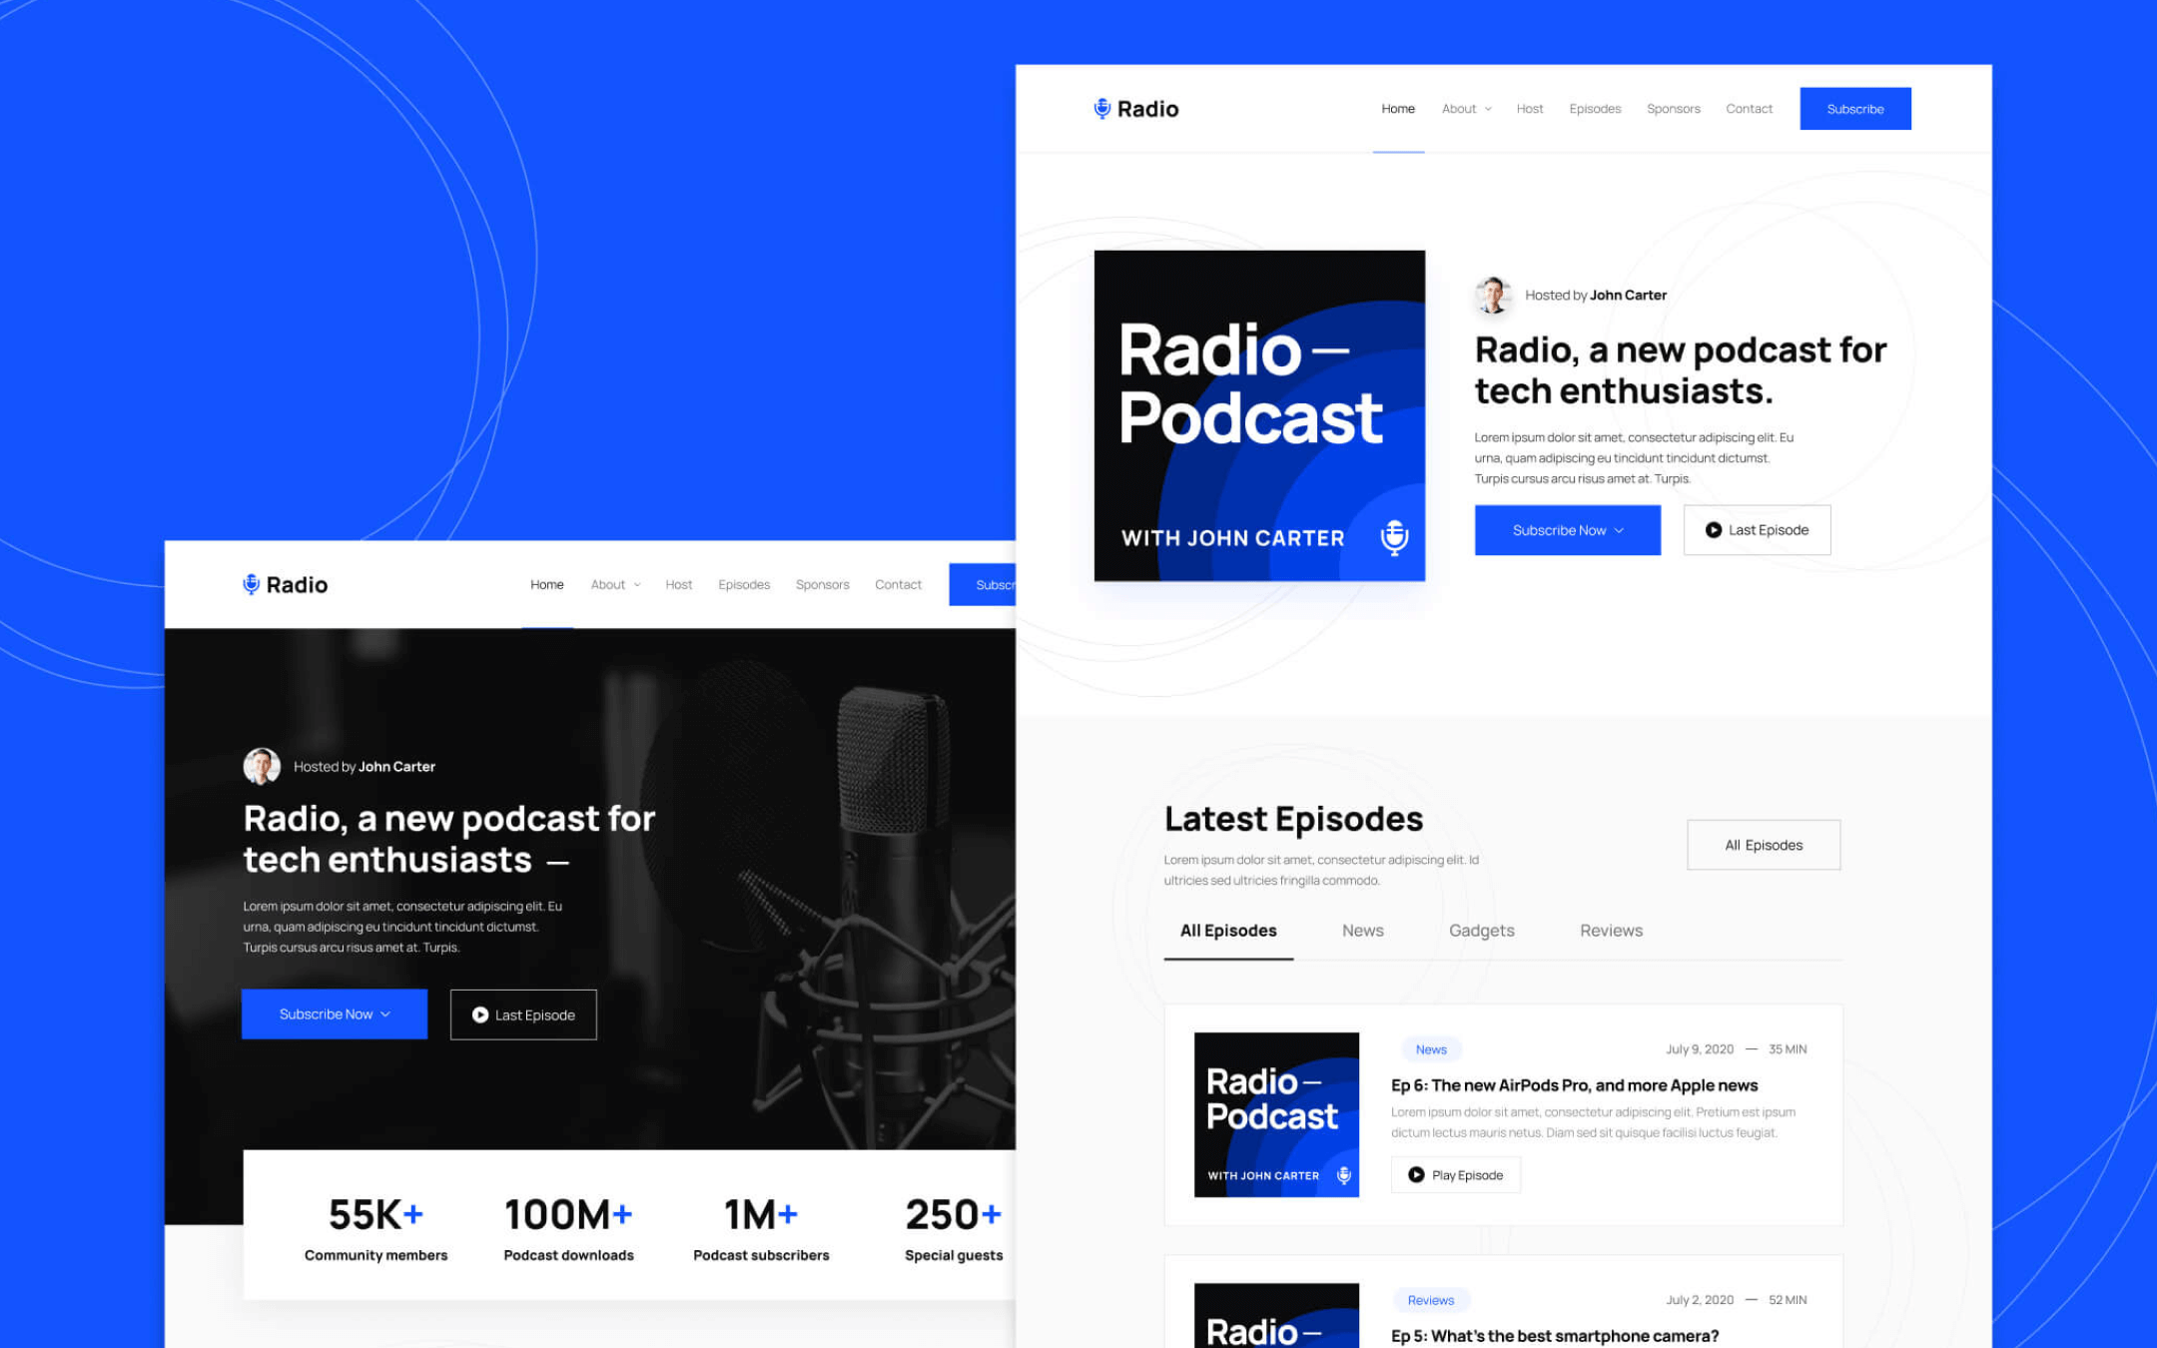Open Contact in the dark mockup navigation

click(899, 585)
